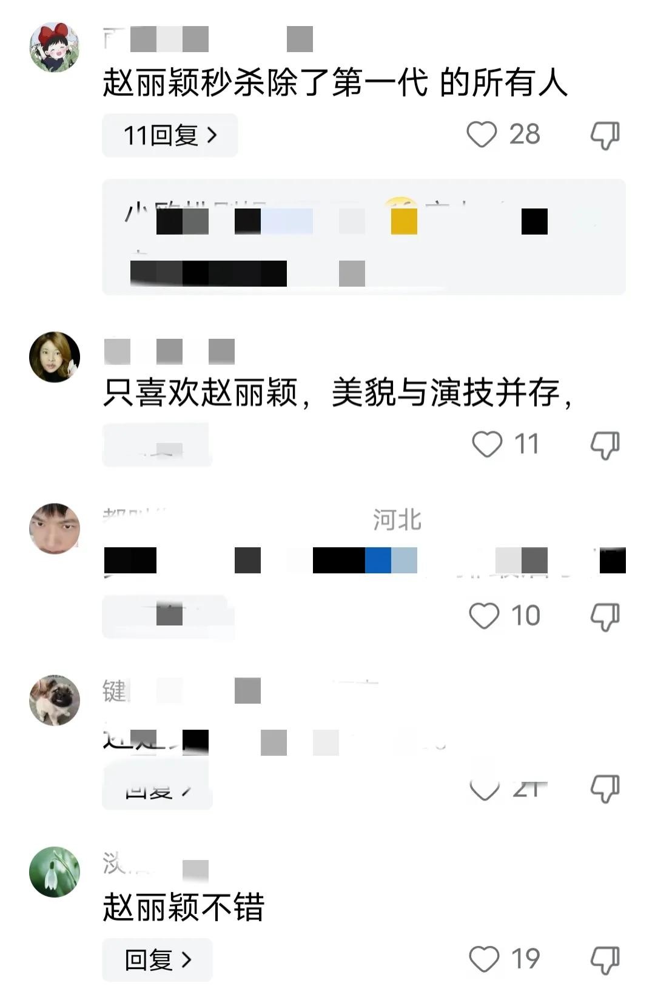This screenshot has width=655, height=997.
Task: Like the 赵丽颖不错 comment
Action: click(484, 959)
